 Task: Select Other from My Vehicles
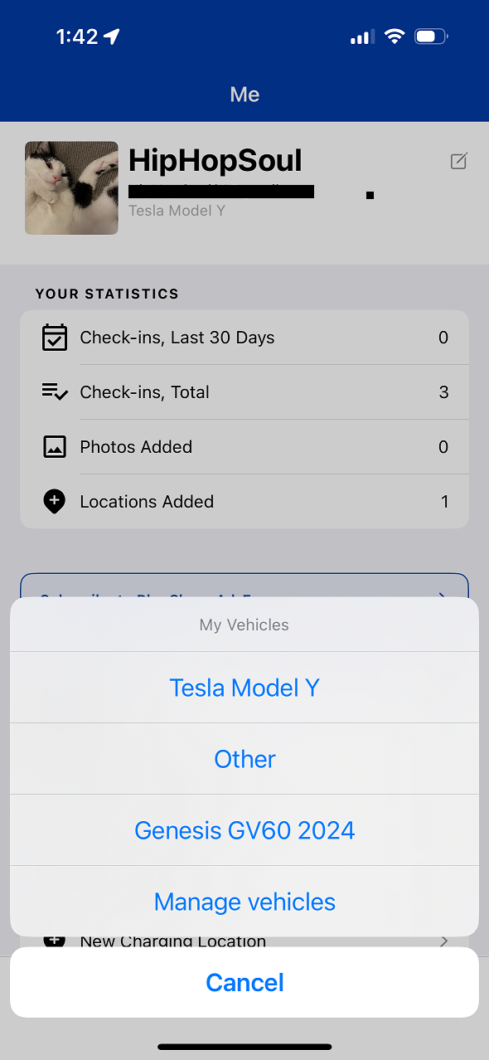(244, 759)
